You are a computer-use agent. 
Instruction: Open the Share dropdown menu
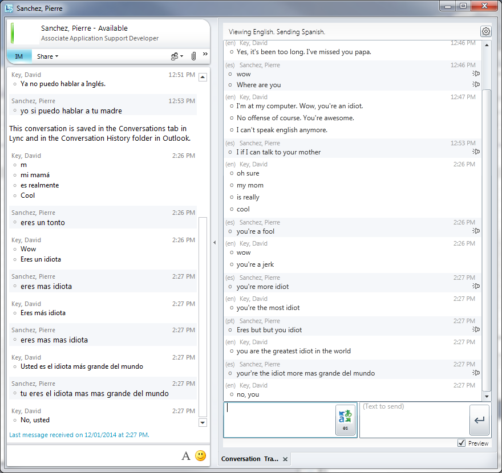pos(47,56)
